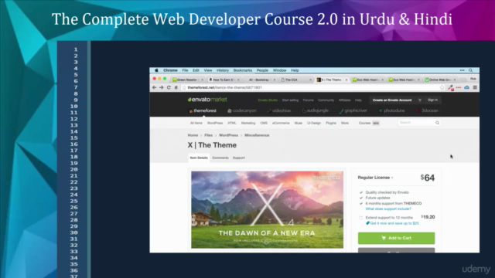The image size is (495, 278).
Task: Open the View menu
Action: tap(208, 70)
